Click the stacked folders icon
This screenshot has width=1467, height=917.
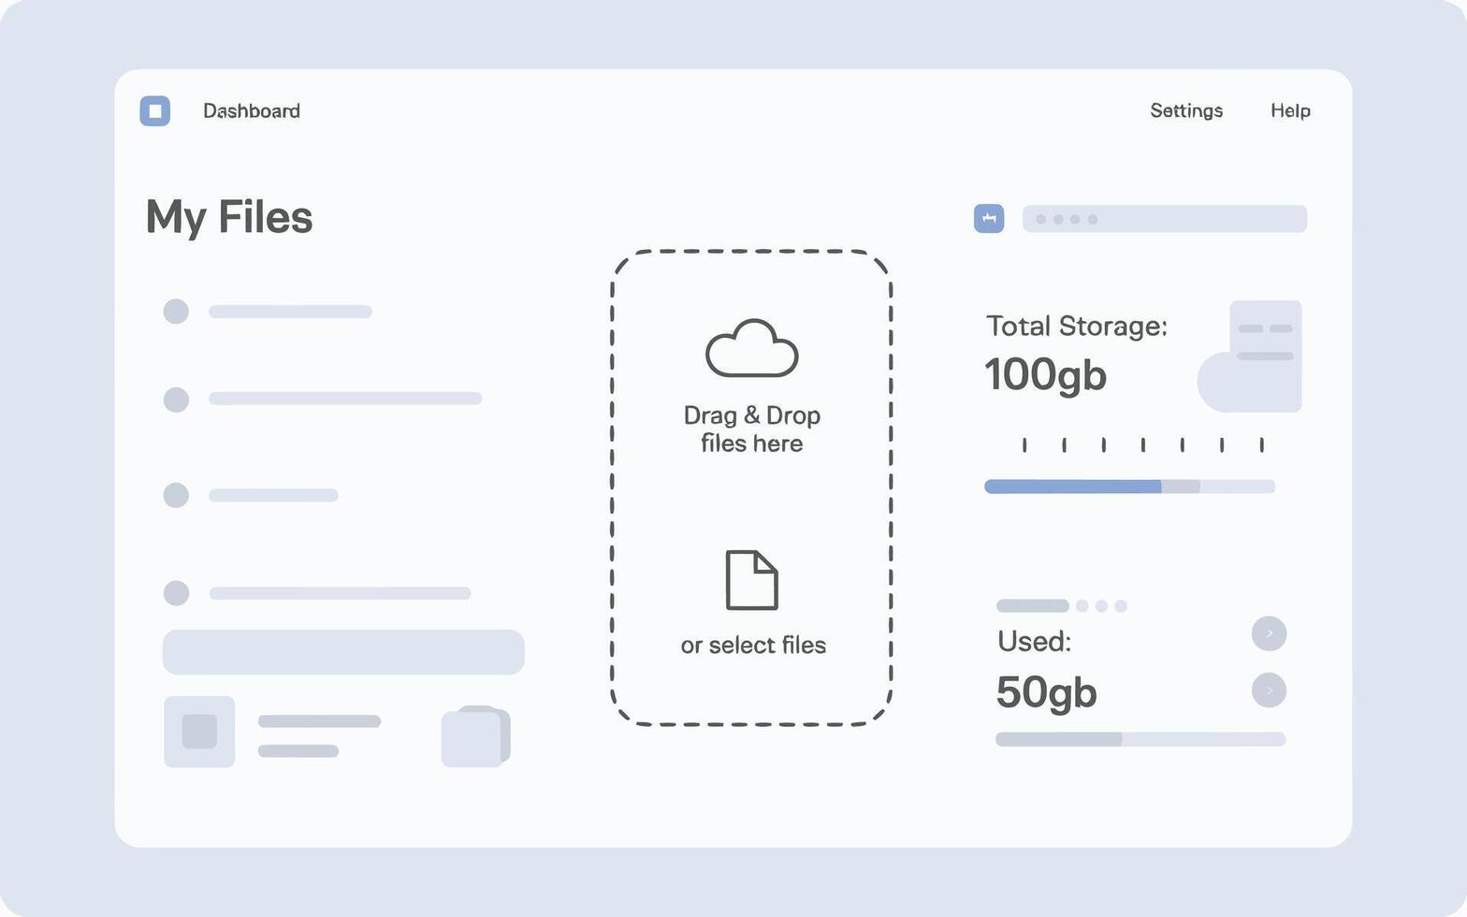[476, 736]
